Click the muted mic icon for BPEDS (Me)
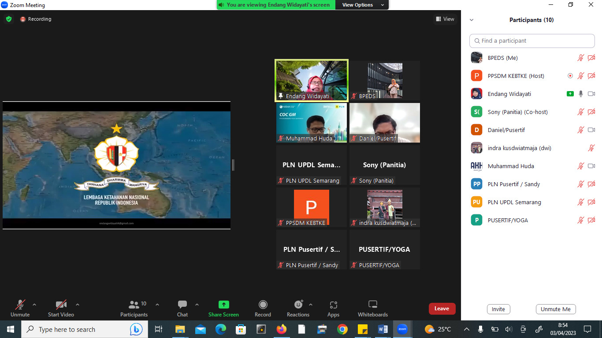This screenshot has height=338, width=602. (581, 58)
